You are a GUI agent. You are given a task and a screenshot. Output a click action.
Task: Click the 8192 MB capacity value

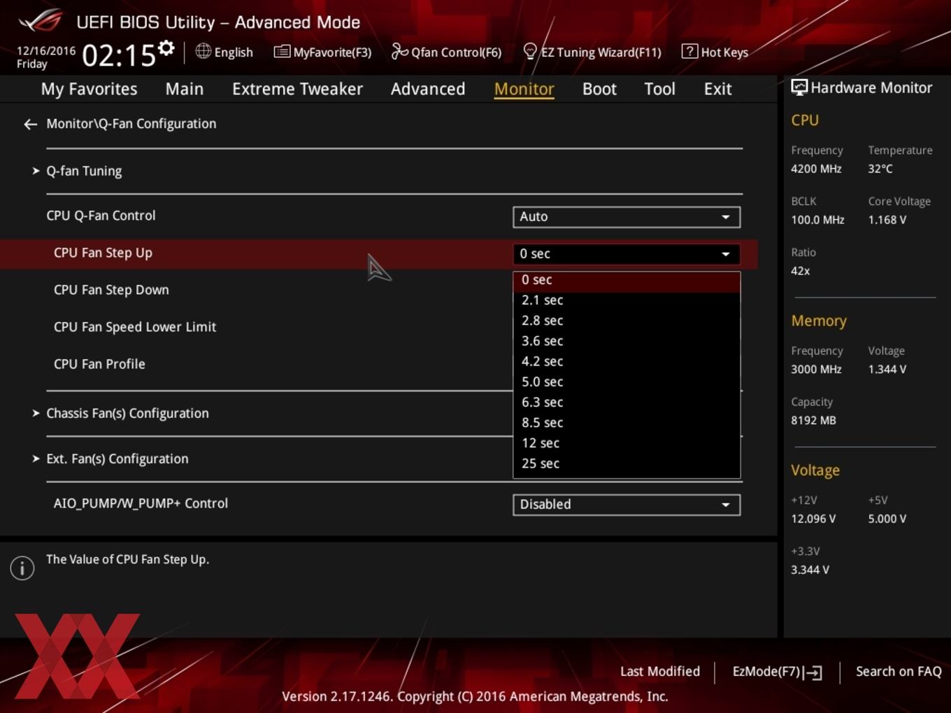[813, 421]
